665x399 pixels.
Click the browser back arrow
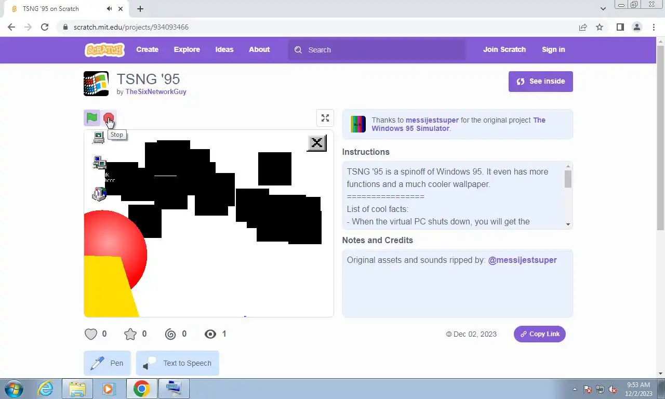pos(11,27)
